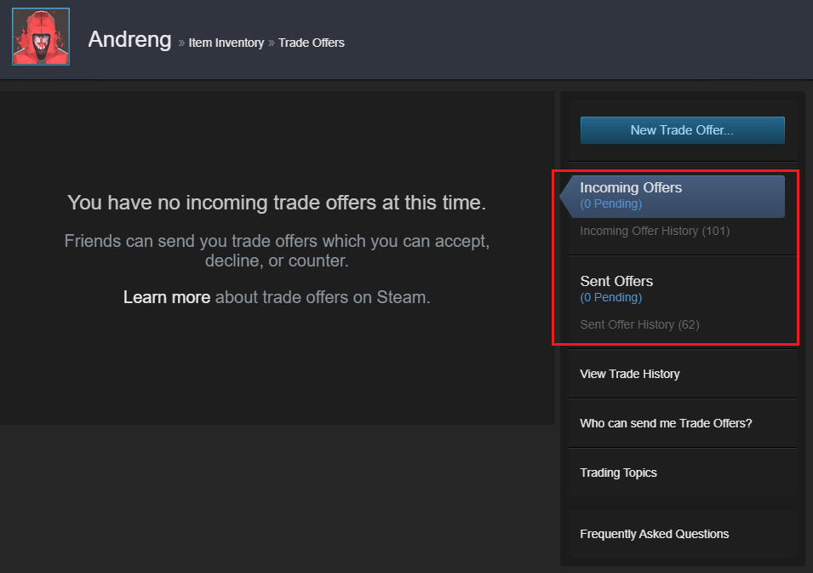Select the Sent Offers tab
This screenshot has width=813, height=573.
[x=616, y=281]
